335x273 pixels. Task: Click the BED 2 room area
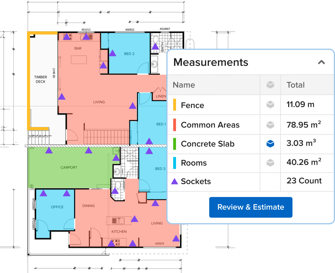click(x=129, y=54)
